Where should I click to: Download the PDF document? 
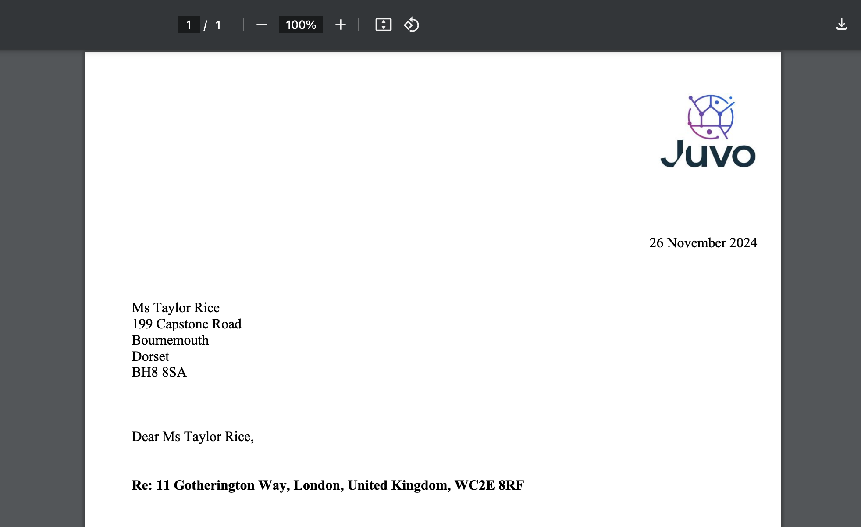[x=843, y=25]
